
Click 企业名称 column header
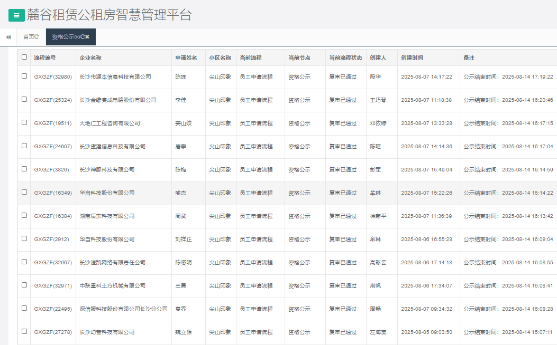tap(90, 57)
